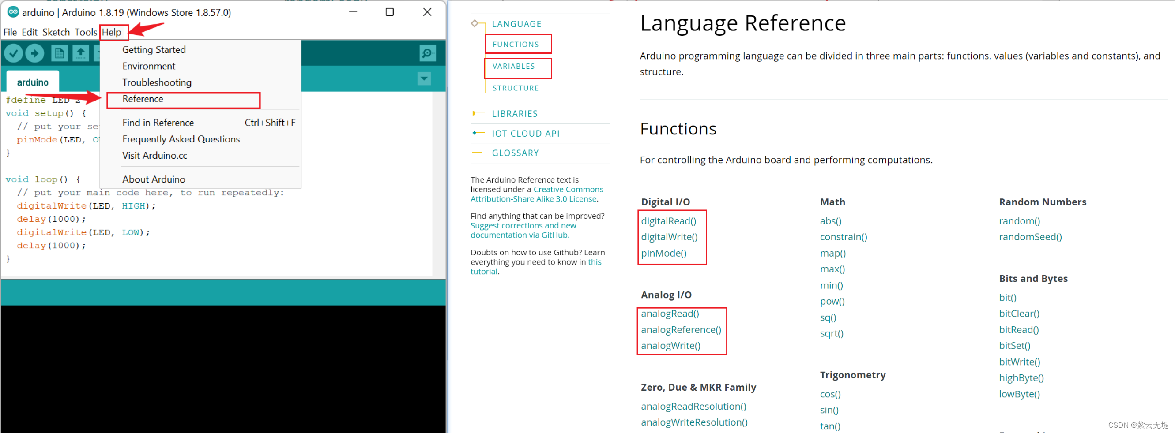Open the Serial Monitor magnifier icon
The image size is (1175, 433).
pyautogui.click(x=427, y=53)
